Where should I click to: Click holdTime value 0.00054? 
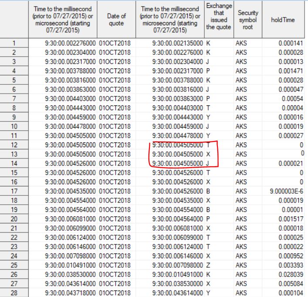point(292,98)
